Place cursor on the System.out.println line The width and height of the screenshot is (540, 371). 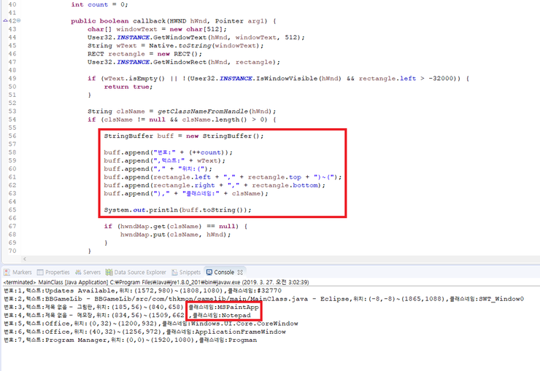[177, 209]
